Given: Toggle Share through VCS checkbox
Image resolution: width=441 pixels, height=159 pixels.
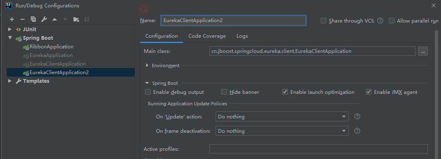Looking at the screenshot, I should tap(324, 20).
